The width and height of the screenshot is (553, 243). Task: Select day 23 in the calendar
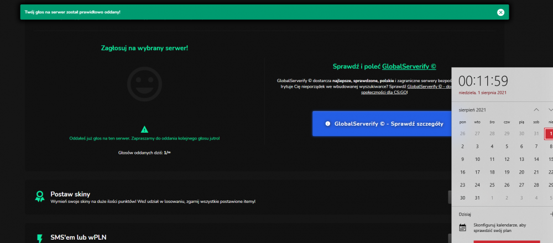tap(462, 185)
